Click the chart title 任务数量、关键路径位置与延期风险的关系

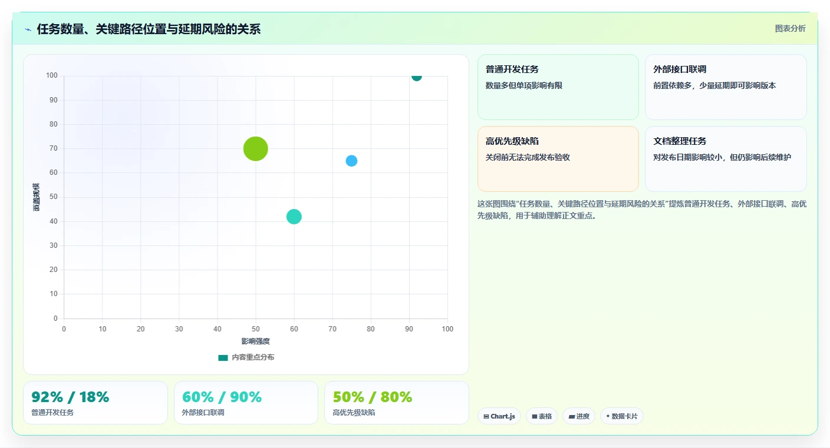click(x=149, y=29)
